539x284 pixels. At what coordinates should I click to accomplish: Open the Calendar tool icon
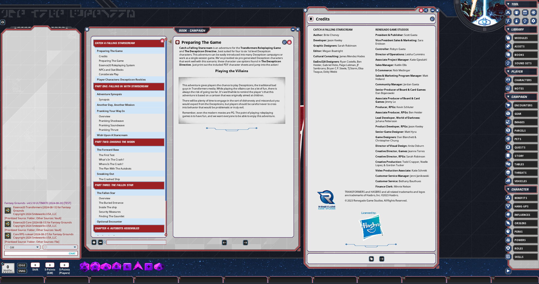[524, 12]
